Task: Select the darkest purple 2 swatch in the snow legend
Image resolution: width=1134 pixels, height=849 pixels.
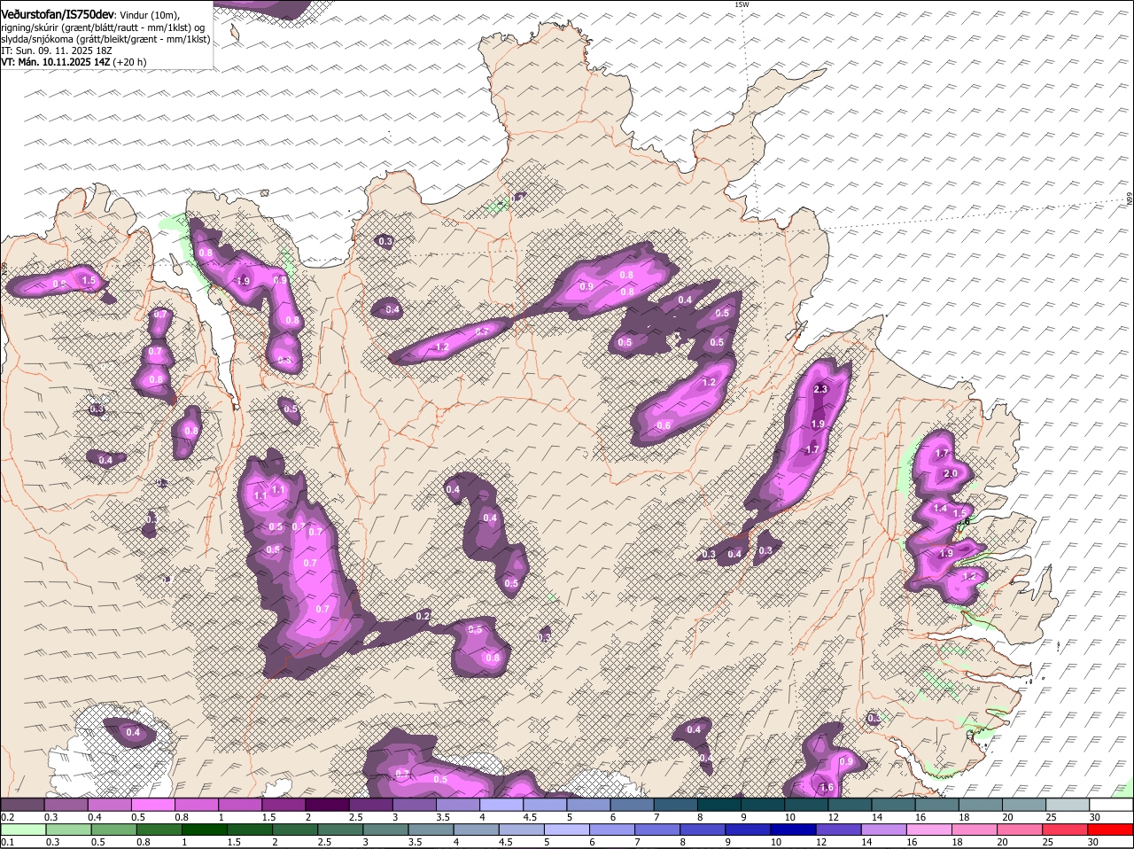Action: [326, 805]
